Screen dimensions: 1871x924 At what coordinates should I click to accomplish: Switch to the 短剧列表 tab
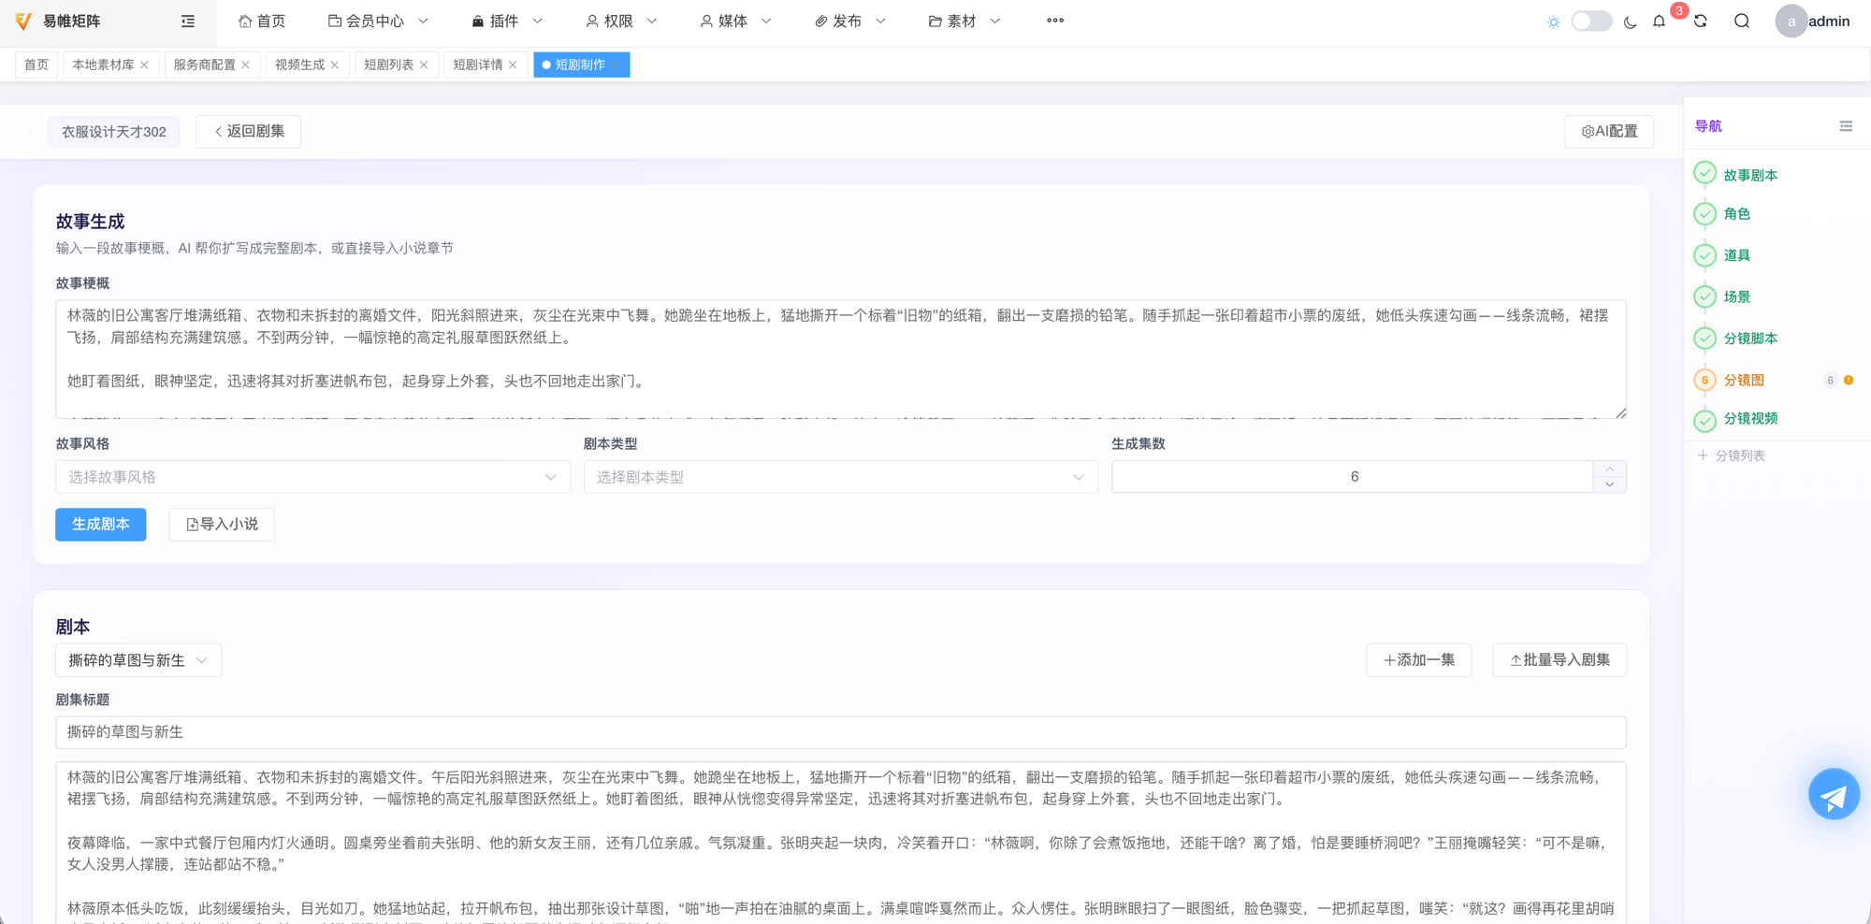tap(388, 65)
